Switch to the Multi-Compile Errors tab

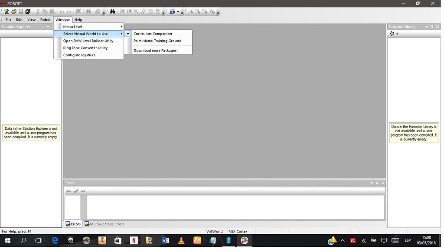(104, 224)
